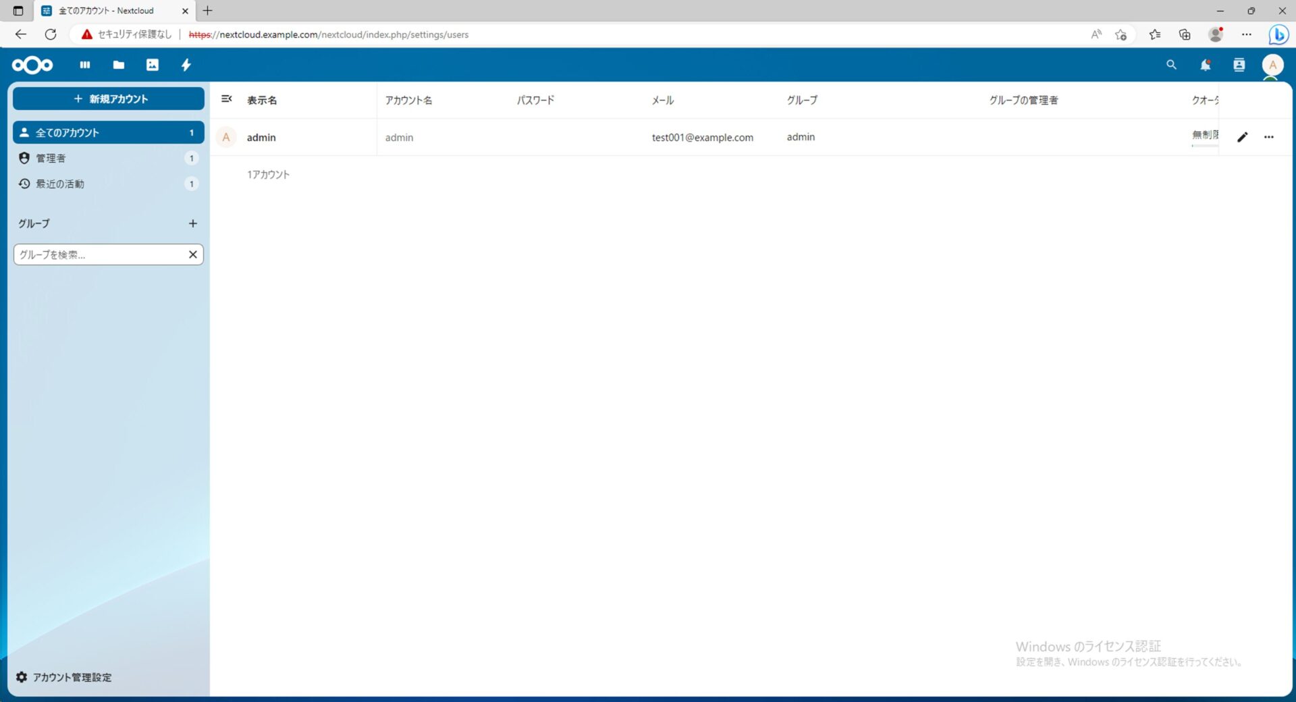Open the user avatar menu in header
1296x702 pixels.
coord(1272,65)
